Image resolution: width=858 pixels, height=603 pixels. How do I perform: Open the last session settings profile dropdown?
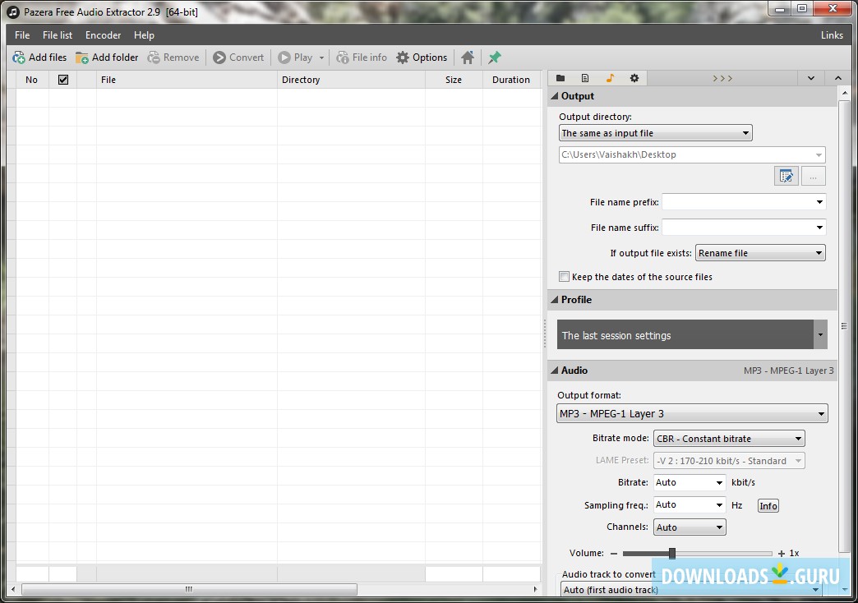[819, 334]
